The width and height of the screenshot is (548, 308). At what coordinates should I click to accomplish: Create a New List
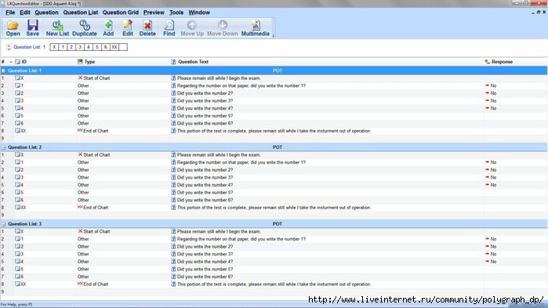[x=57, y=28]
